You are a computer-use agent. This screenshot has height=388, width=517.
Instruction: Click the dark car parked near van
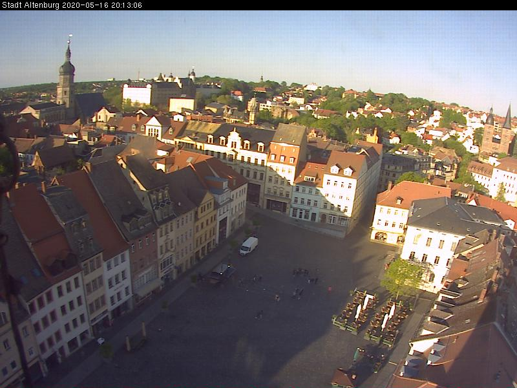(x=222, y=272)
